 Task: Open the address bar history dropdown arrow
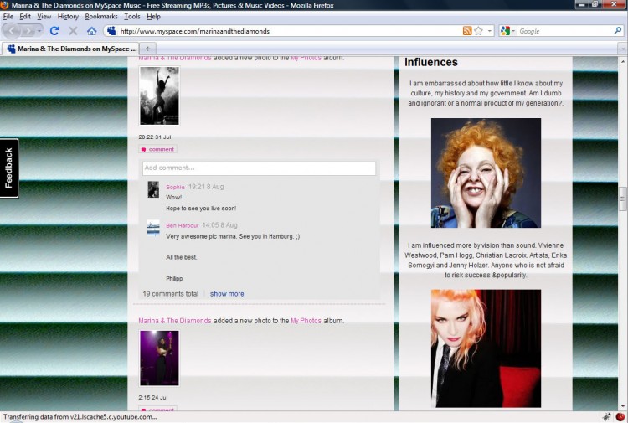point(490,31)
